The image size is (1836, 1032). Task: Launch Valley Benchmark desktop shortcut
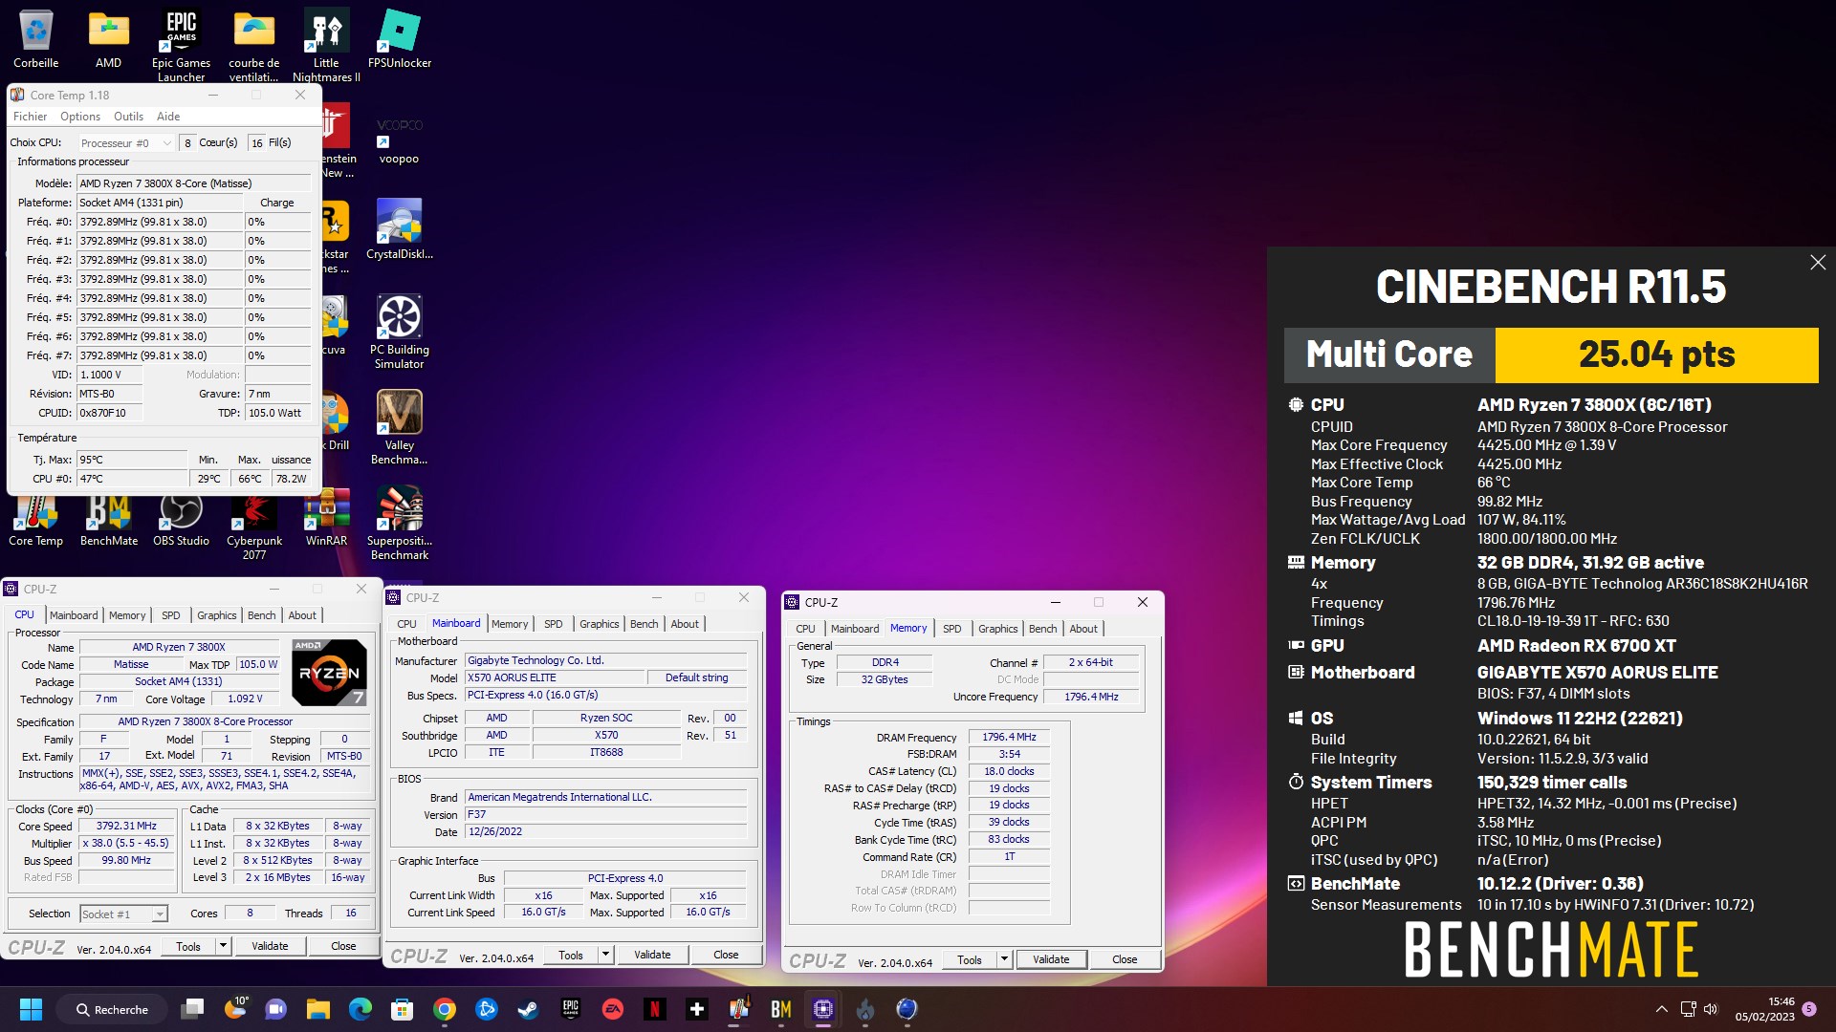400,426
